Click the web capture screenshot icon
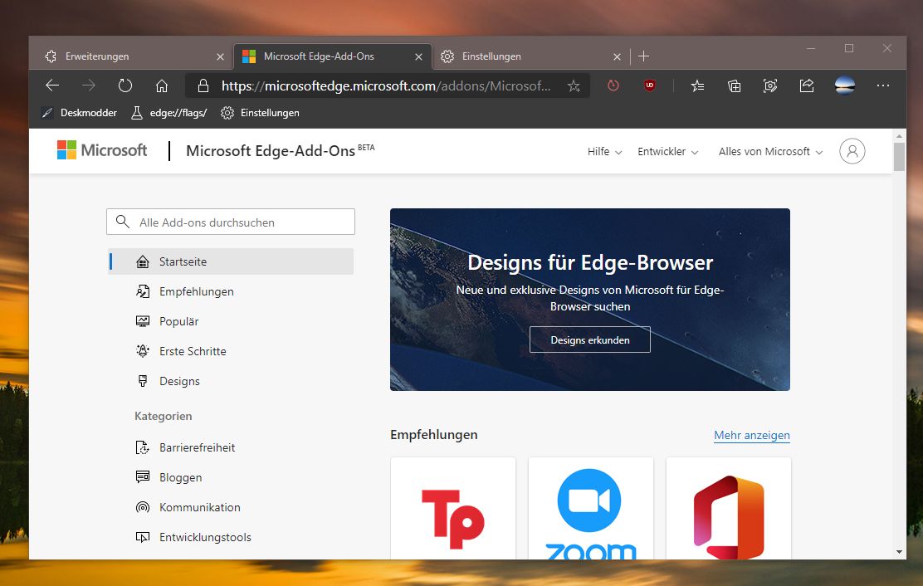The image size is (923, 586). (770, 85)
